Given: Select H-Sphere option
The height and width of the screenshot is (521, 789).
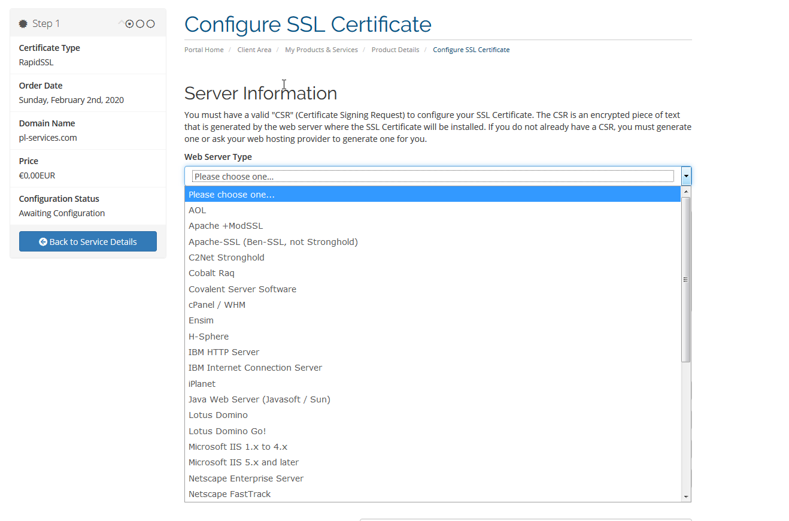Looking at the screenshot, I should pyautogui.click(x=433, y=337).
